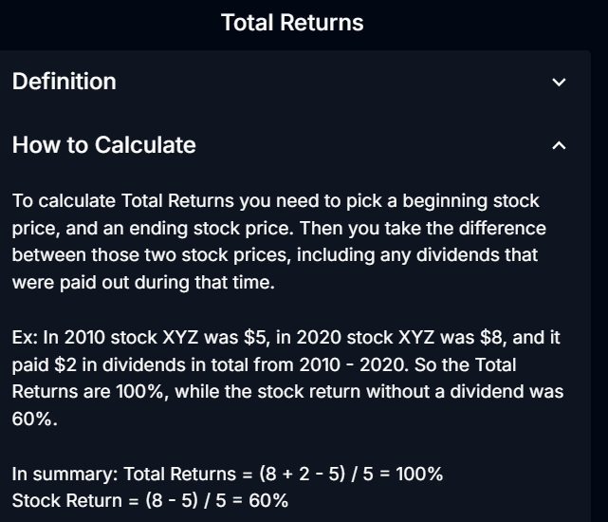
Task: Expand the Definition section chevron
Action: [x=559, y=83]
